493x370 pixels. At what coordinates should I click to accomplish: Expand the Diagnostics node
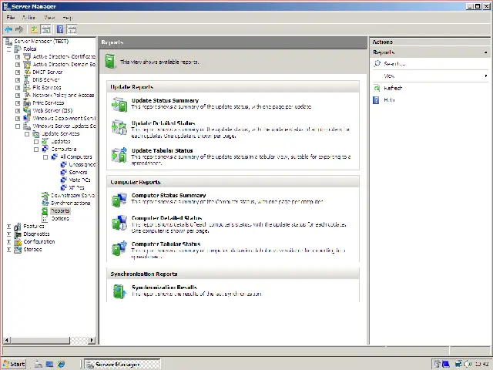click(x=8, y=234)
